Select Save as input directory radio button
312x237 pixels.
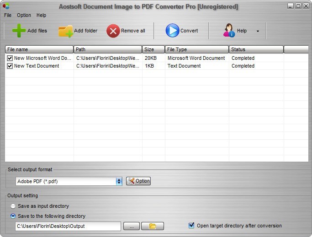coord(13,206)
